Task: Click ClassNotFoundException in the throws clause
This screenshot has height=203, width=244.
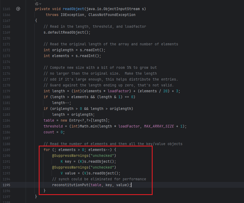Action: click(x=112, y=15)
